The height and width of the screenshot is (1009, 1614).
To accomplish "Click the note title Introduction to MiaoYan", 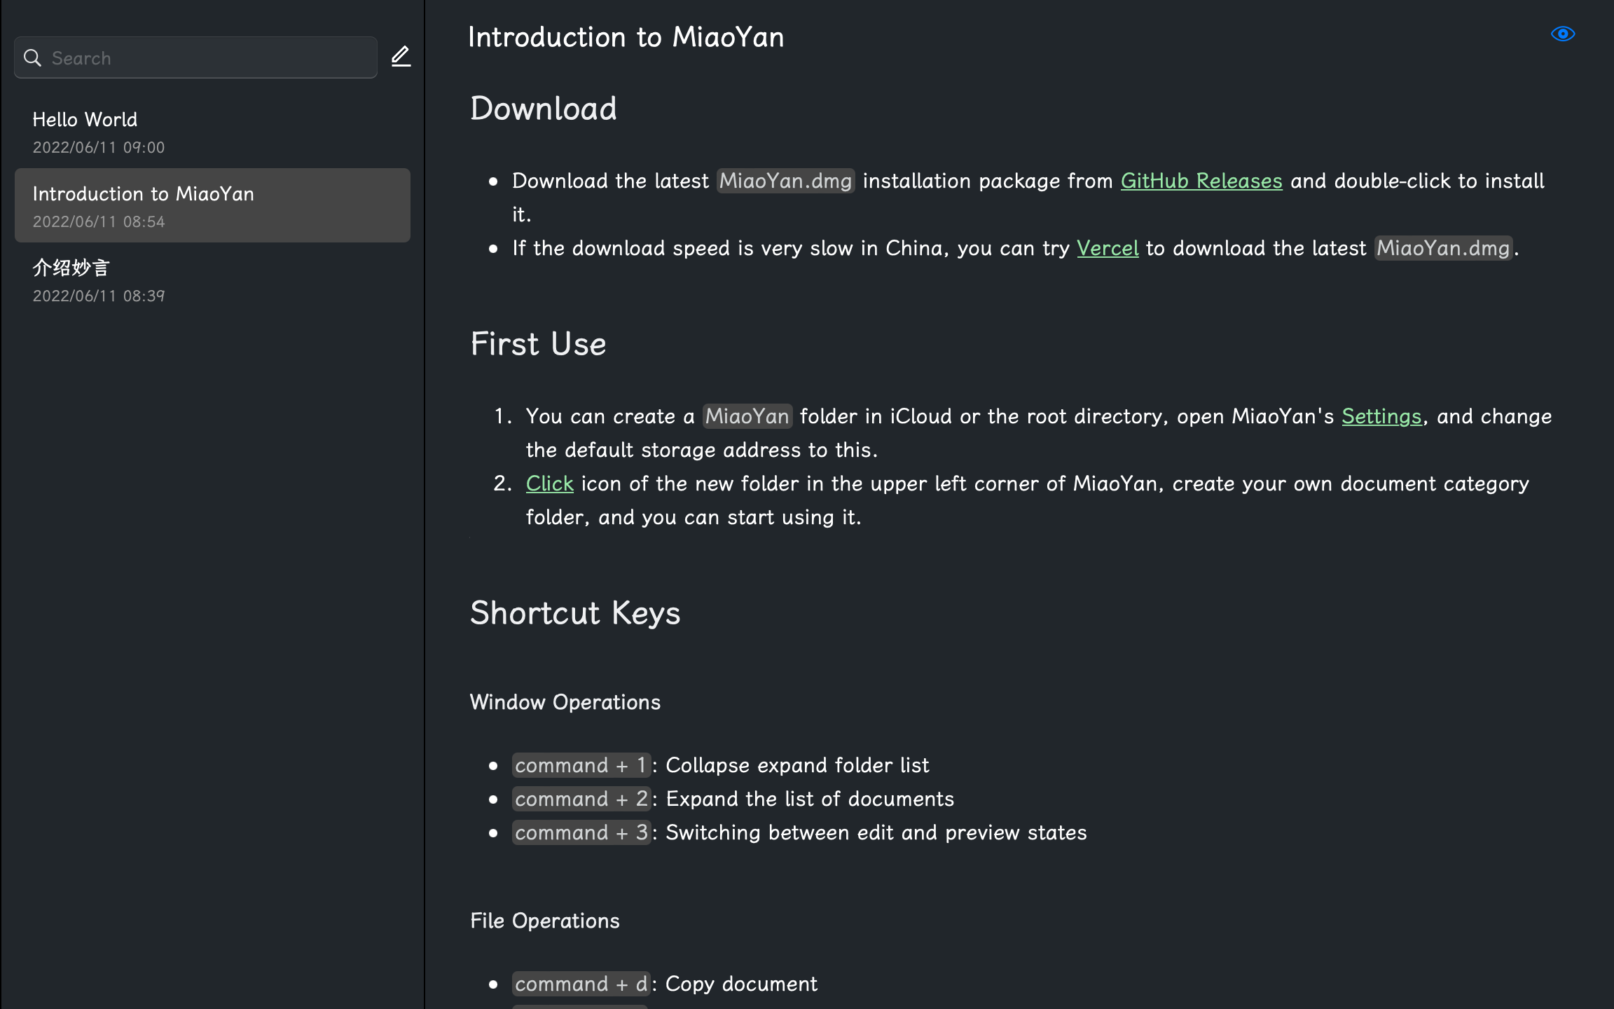I will click(x=626, y=37).
